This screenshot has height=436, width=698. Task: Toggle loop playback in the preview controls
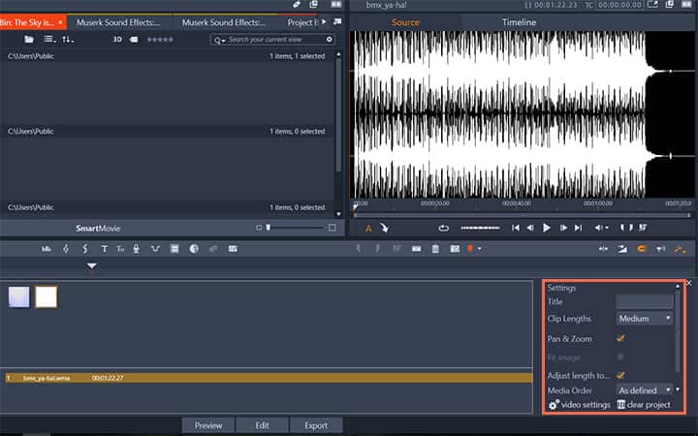443,228
